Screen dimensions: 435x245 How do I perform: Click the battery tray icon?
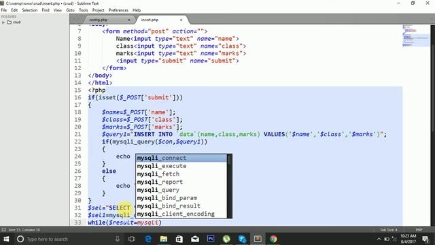point(387,239)
